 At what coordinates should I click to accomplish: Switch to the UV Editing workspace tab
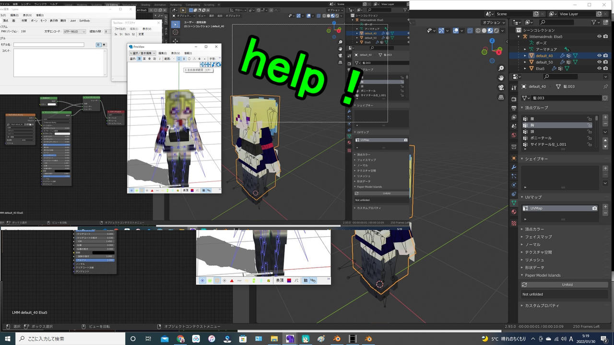(113, 4)
